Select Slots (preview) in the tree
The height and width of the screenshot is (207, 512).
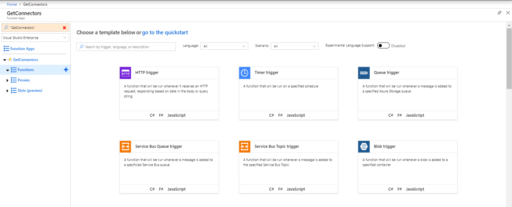[30, 91]
